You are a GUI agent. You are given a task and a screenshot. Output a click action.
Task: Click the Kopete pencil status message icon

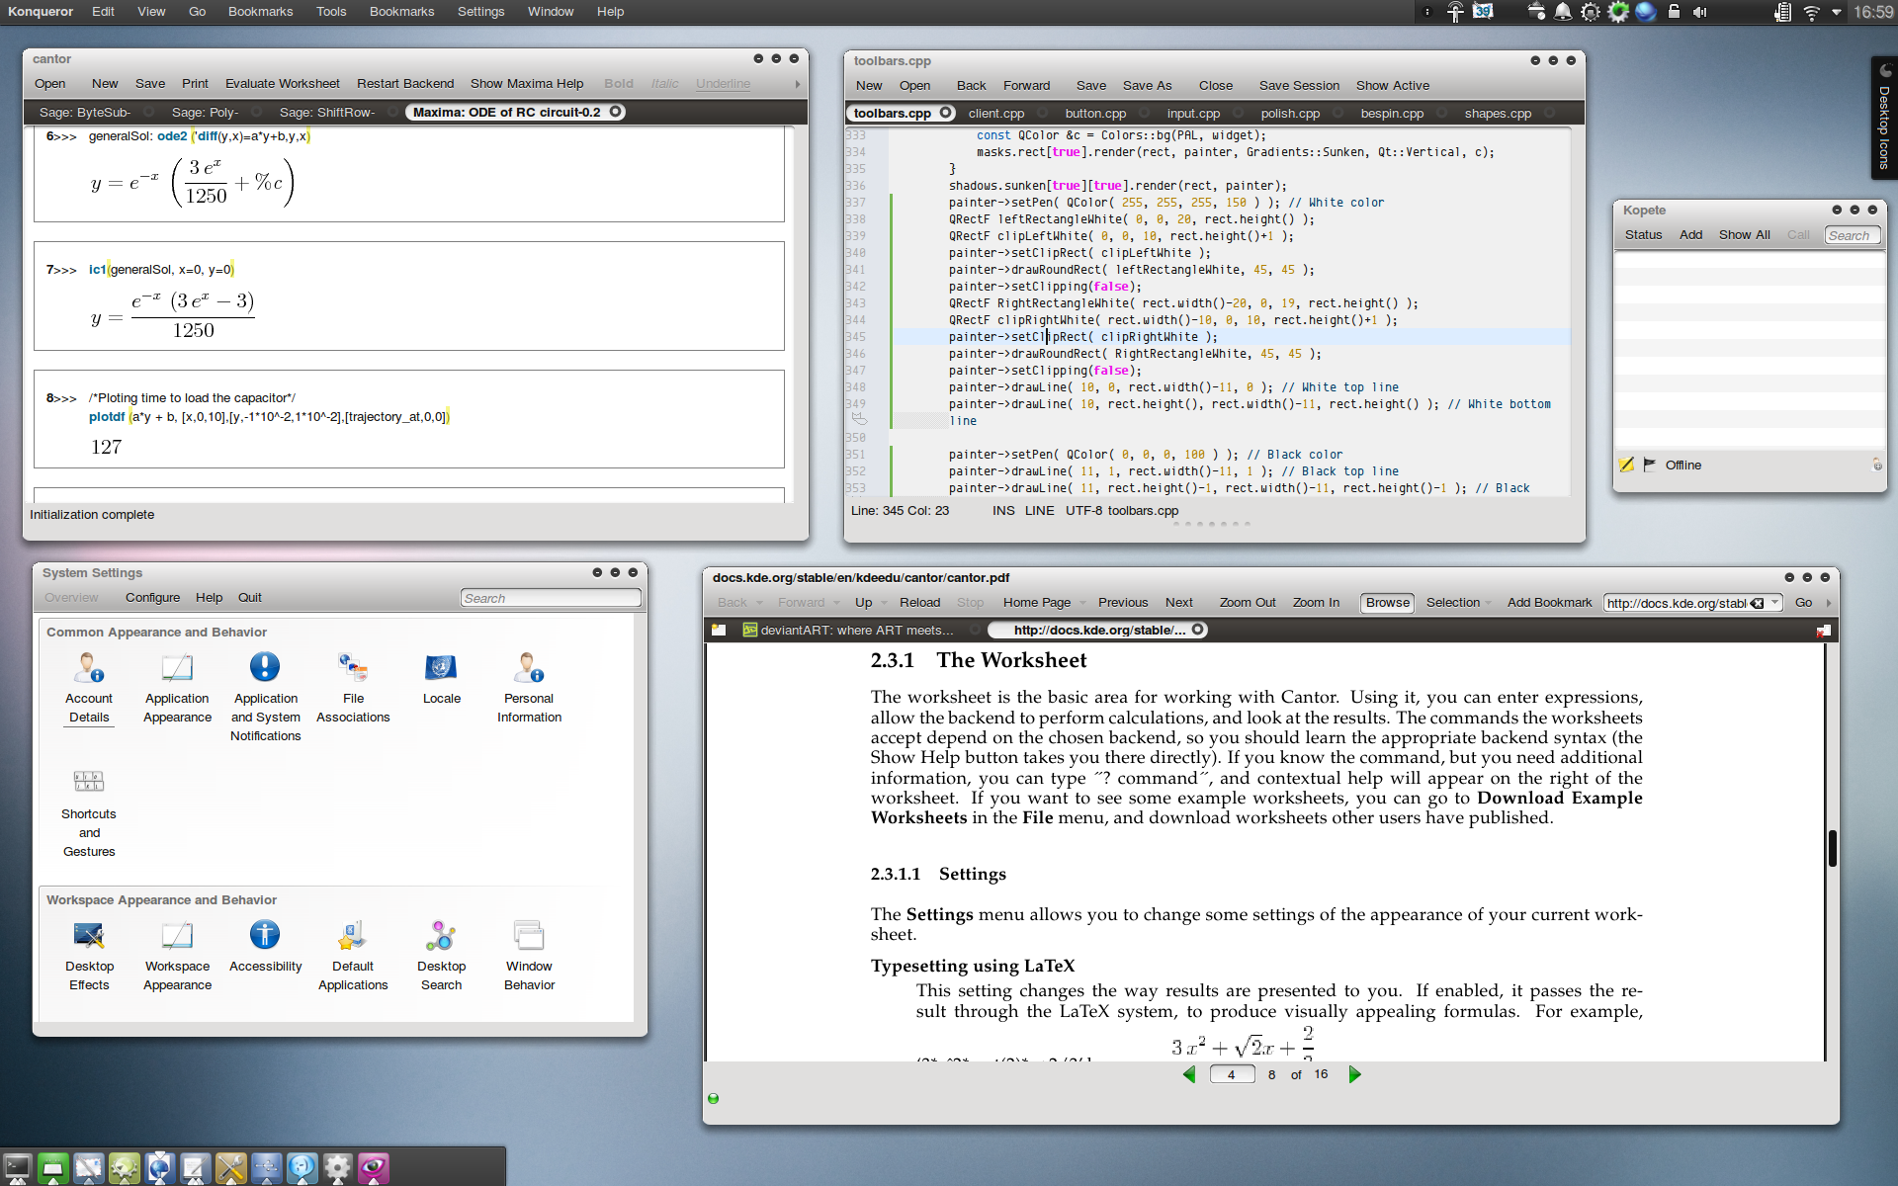coord(1626,465)
